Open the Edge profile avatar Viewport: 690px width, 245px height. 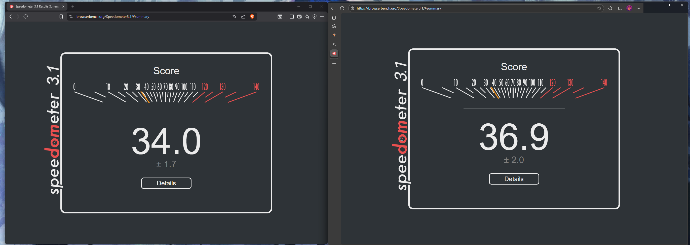pos(629,8)
